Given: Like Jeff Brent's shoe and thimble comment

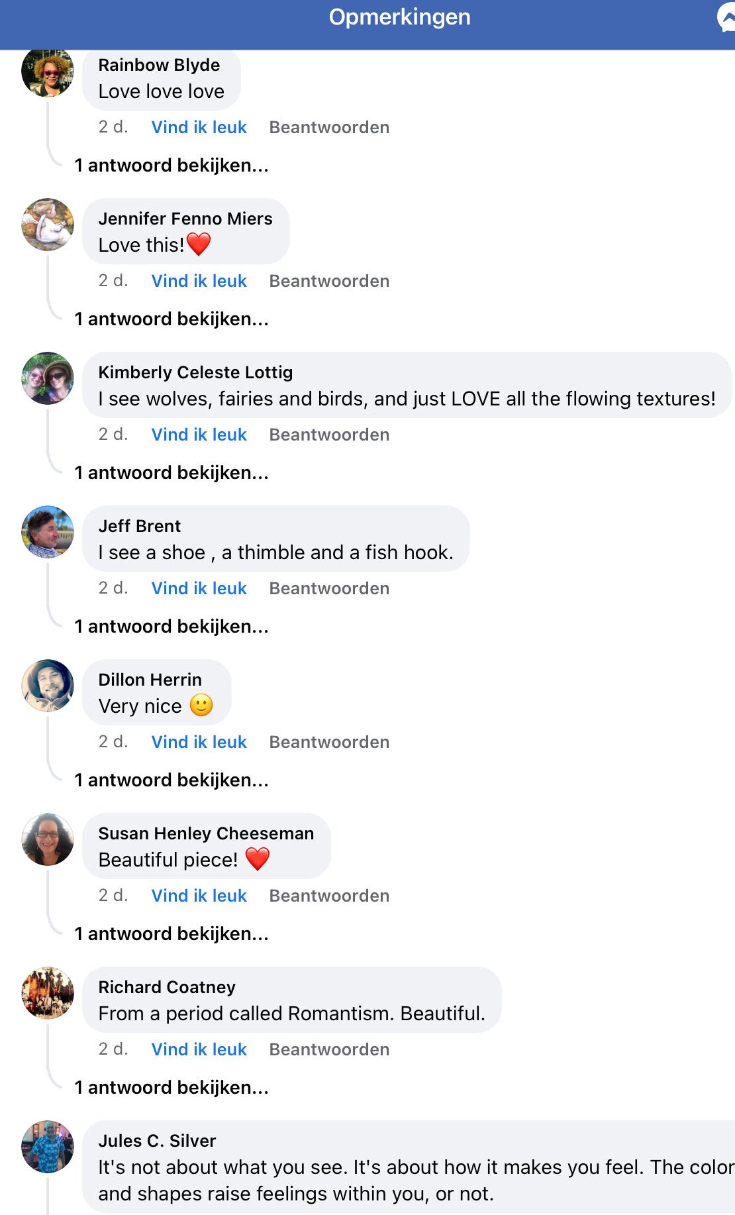Looking at the screenshot, I should click(199, 588).
